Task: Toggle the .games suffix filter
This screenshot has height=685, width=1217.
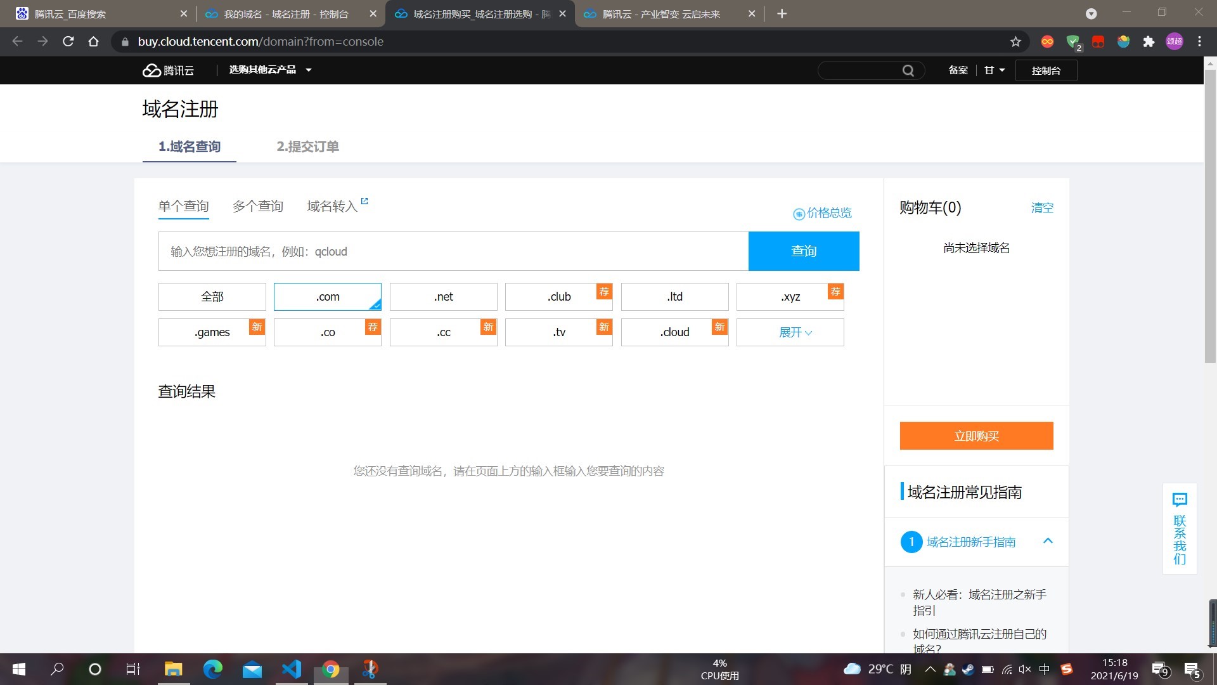Action: point(212,332)
